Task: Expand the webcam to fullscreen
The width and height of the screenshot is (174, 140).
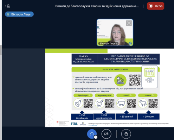Action: point(129,23)
